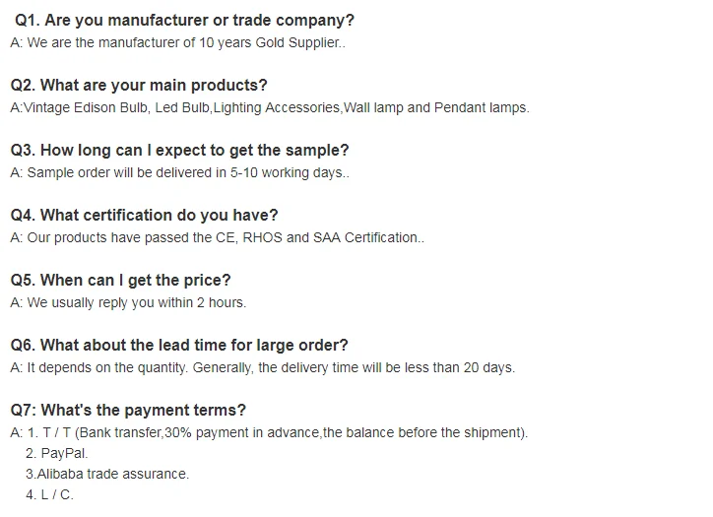Click the Q7 payment terms heading
The height and width of the screenshot is (517, 713).
[x=128, y=411]
